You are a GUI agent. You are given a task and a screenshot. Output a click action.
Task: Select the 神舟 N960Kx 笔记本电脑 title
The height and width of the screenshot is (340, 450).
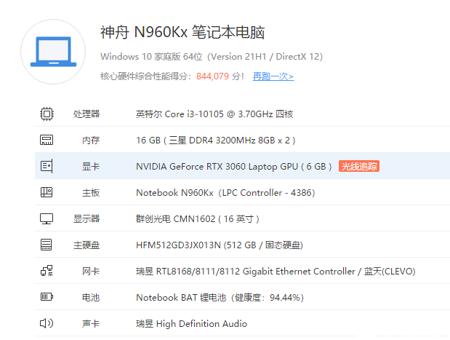182,32
